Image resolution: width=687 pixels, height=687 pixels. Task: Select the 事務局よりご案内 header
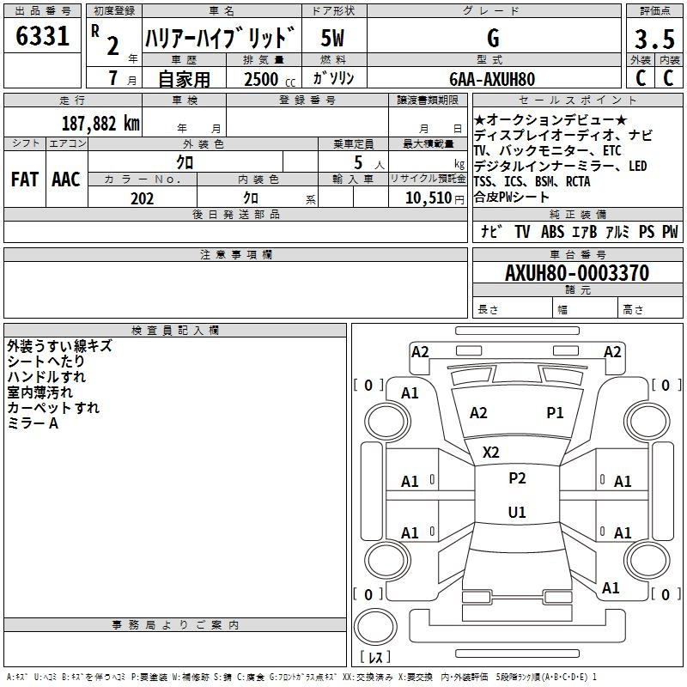click(175, 625)
